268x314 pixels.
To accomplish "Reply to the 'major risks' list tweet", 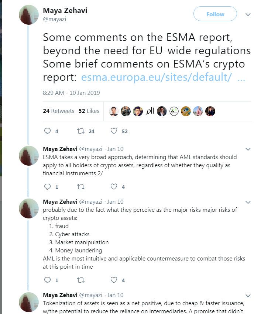I will click(x=47, y=280).
